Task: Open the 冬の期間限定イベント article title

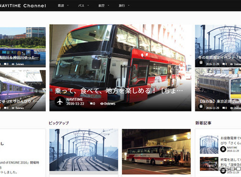Action: pyautogui.click(x=219, y=57)
